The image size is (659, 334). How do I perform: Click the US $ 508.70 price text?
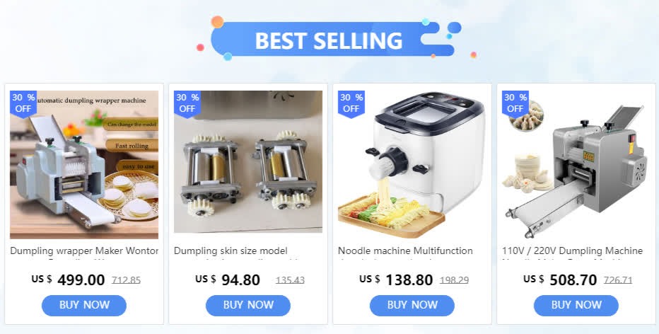coord(560,280)
